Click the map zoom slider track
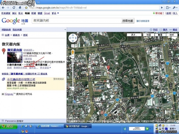The width and height of the screenshot is (179, 134). [x=73, y=73]
